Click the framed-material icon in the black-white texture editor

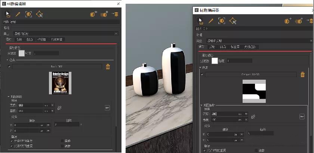[x=222, y=21]
